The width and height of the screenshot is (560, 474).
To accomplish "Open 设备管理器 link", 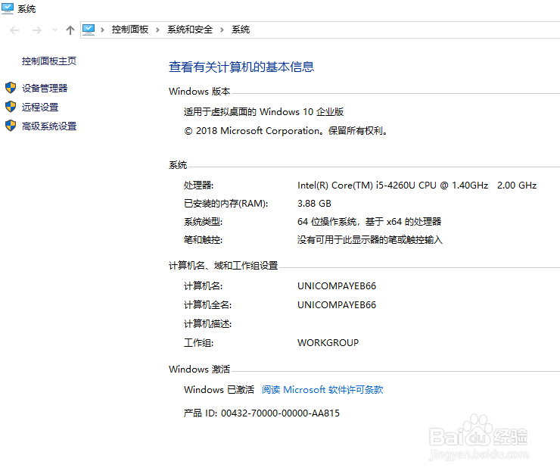I will point(45,89).
